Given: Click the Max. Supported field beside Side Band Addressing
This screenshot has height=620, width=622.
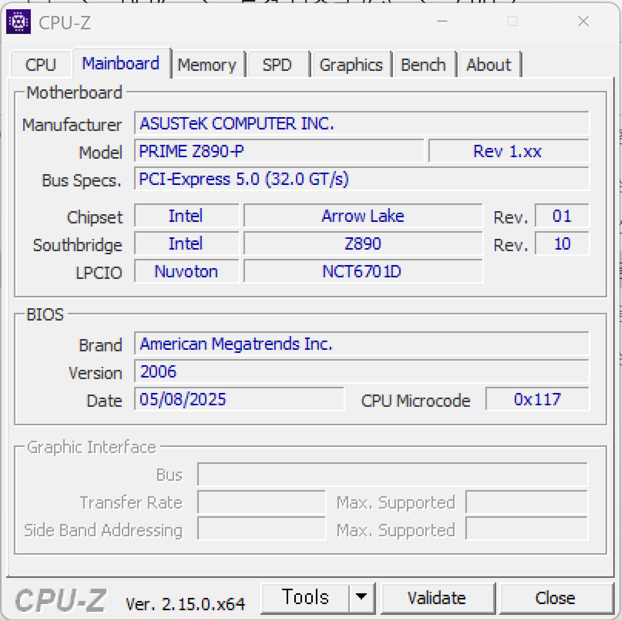Looking at the screenshot, I should click(x=526, y=529).
